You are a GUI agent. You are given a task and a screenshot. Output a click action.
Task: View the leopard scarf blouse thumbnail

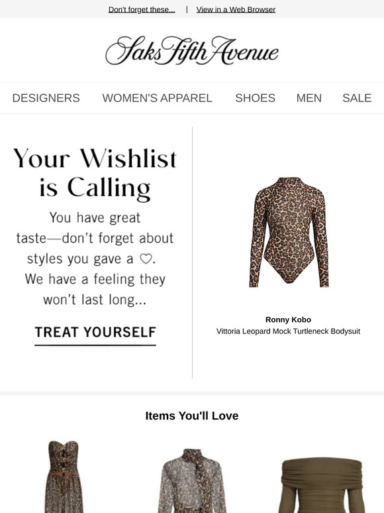(192, 481)
